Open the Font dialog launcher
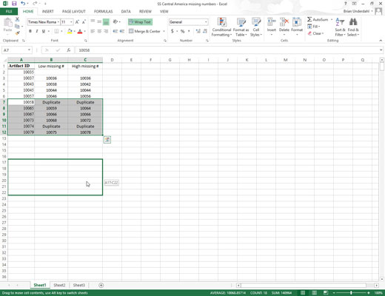Viewport: 385px width, 296px height. pos(86,41)
